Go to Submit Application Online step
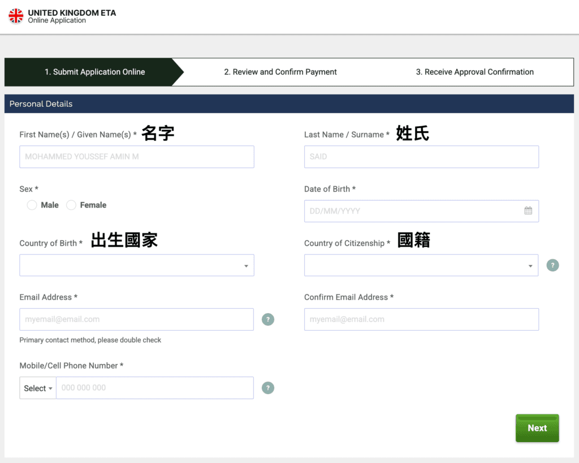This screenshot has height=463, width=579. coord(94,72)
